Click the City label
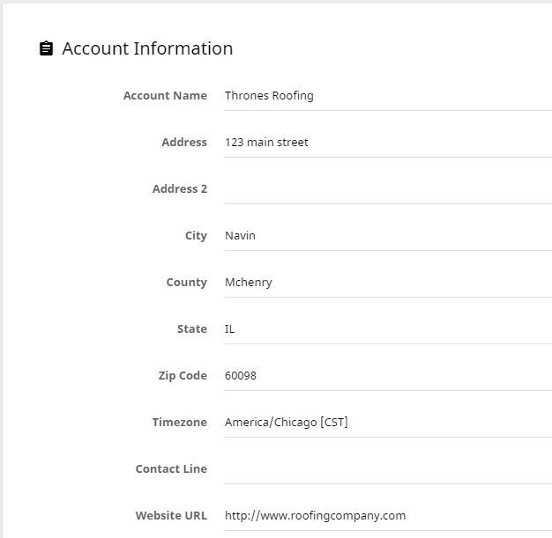Image resolution: width=552 pixels, height=538 pixels. pyautogui.click(x=196, y=236)
